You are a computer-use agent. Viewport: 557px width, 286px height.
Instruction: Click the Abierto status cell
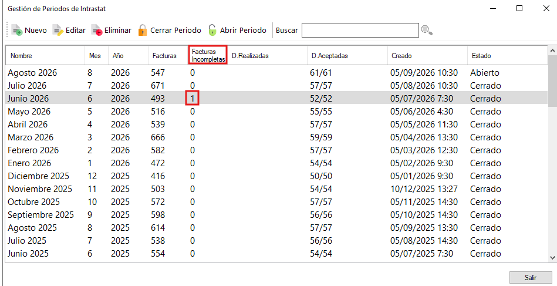coord(485,73)
